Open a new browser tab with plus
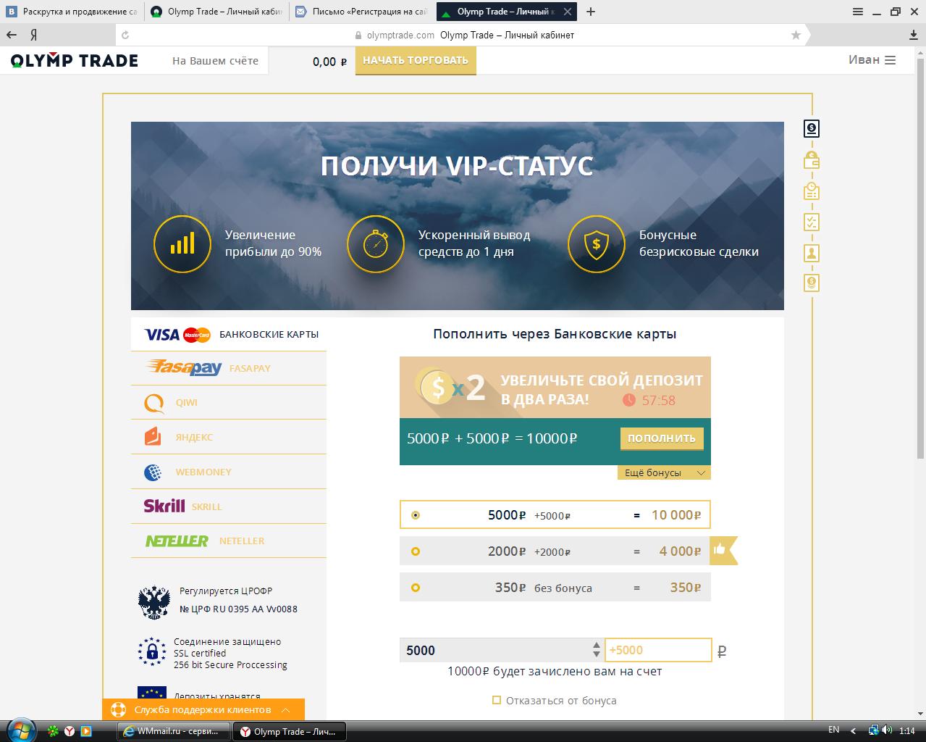 [x=591, y=12]
